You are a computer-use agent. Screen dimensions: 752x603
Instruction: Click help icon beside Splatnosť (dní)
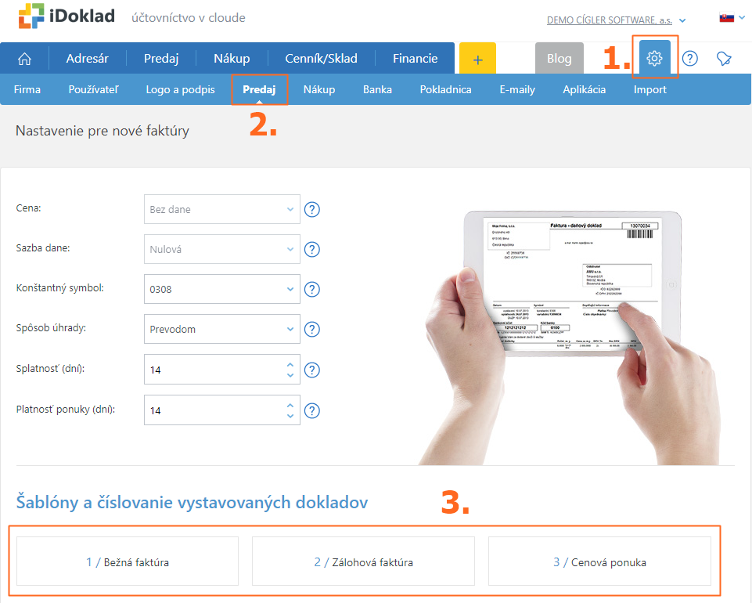coord(312,370)
